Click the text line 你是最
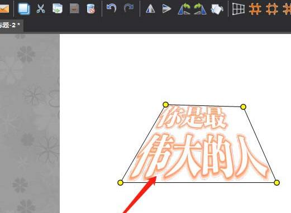This screenshot has height=213, width=291. pyautogui.click(x=193, y=118)
